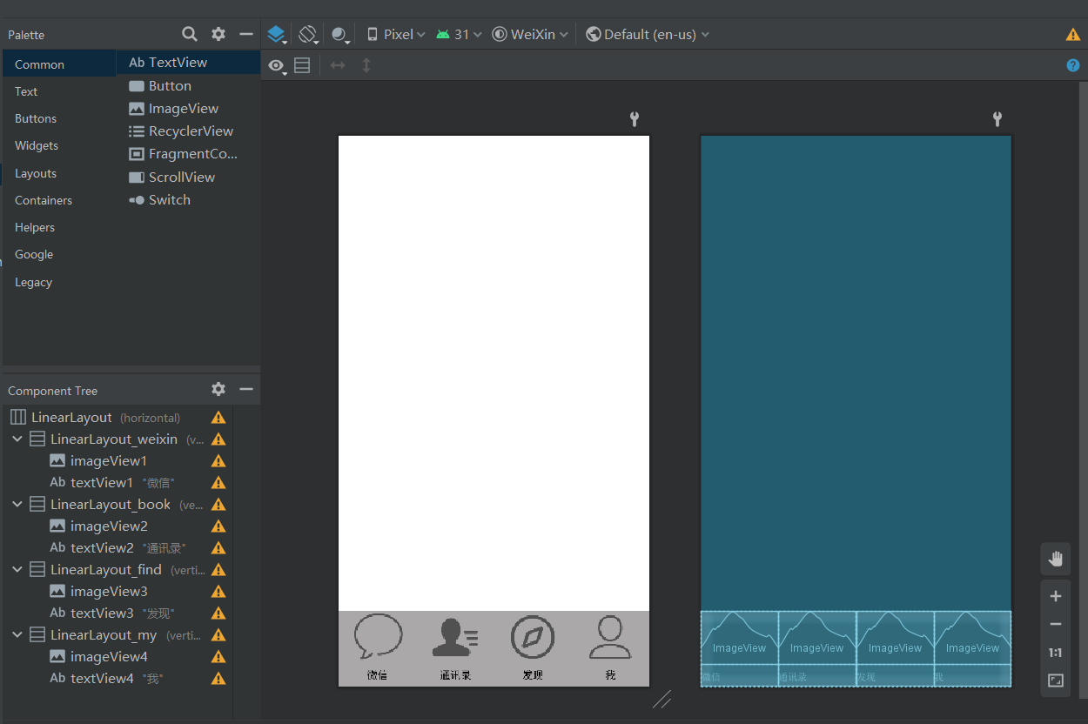Select the Buttons palette category

[x=59, y=118]
